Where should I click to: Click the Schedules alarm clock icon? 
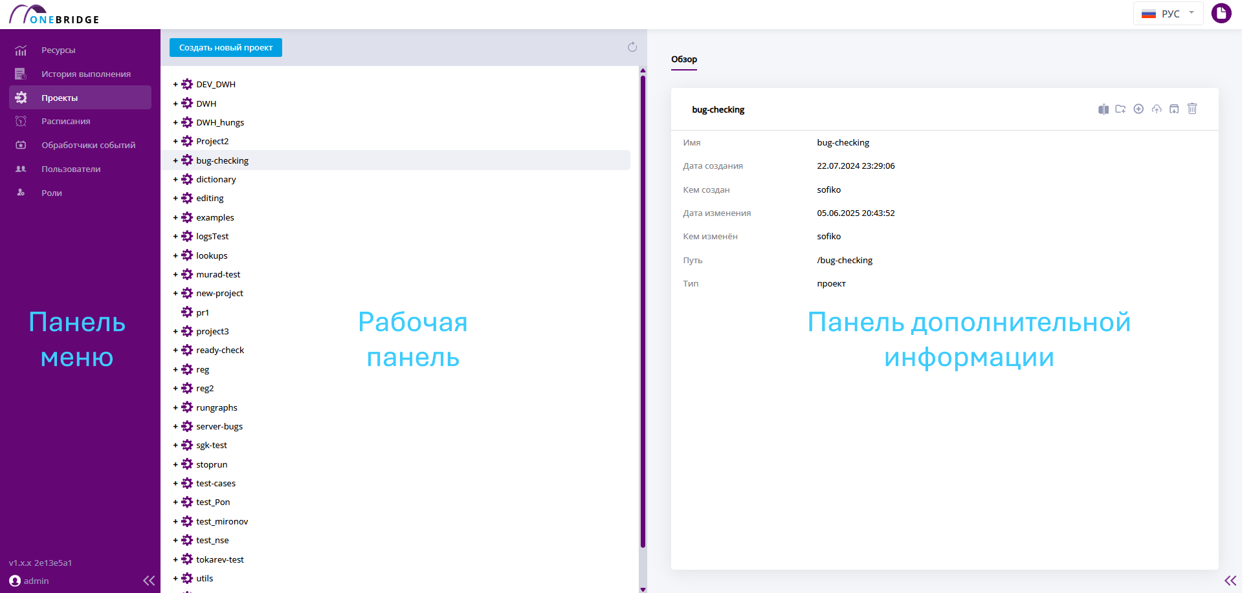[21, 122]
